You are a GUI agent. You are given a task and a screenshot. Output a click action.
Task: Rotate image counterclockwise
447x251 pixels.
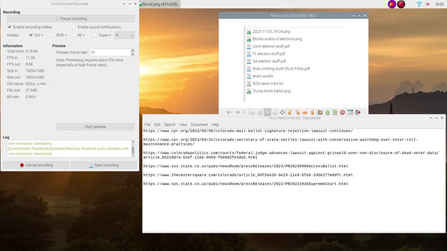[290, 112]
